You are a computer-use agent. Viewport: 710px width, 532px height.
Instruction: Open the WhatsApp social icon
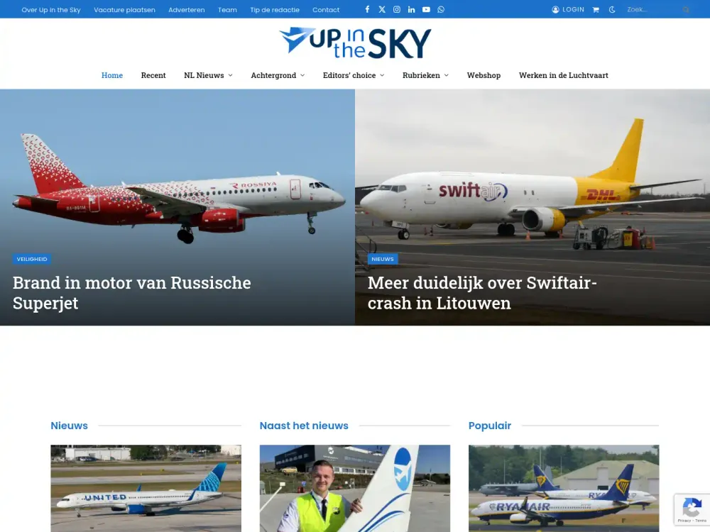point(441,9)
